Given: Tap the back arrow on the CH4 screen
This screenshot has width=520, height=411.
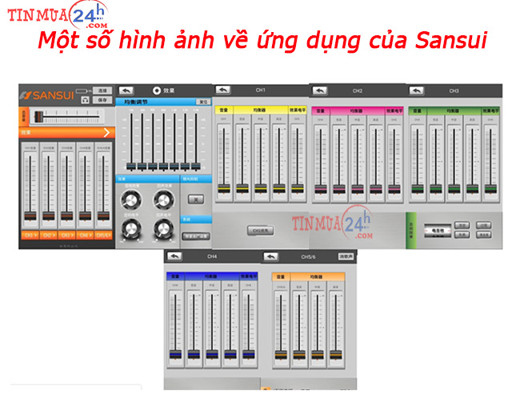Looking at the screenshot, I should 174,256.
